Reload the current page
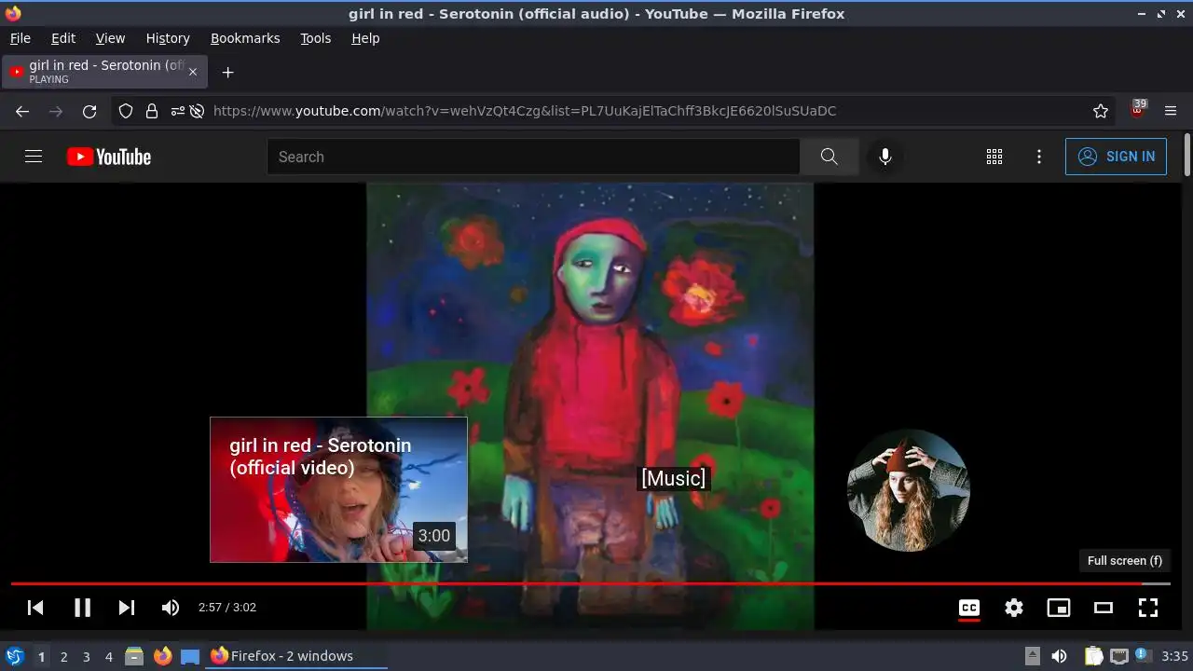Image resolution: width=1193 pixels, height=671 pixels. coord(89,111)
